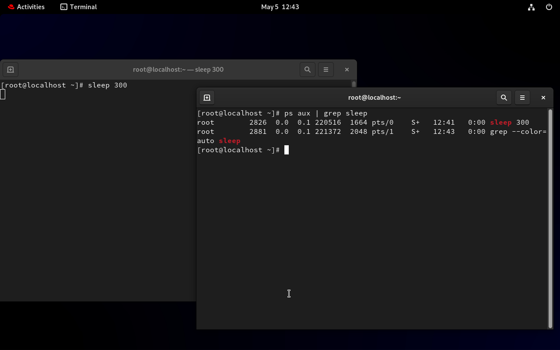Open the Terminal app menu in top bar
The image size is (560, 350).
tap(79, 7)
